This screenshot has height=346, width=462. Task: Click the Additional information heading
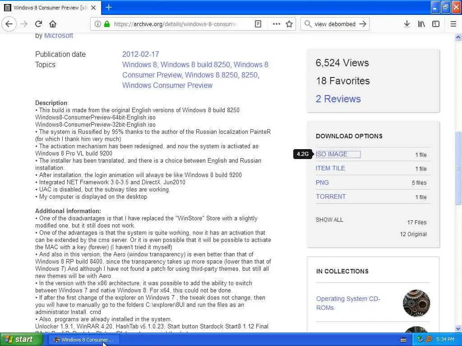68,211
